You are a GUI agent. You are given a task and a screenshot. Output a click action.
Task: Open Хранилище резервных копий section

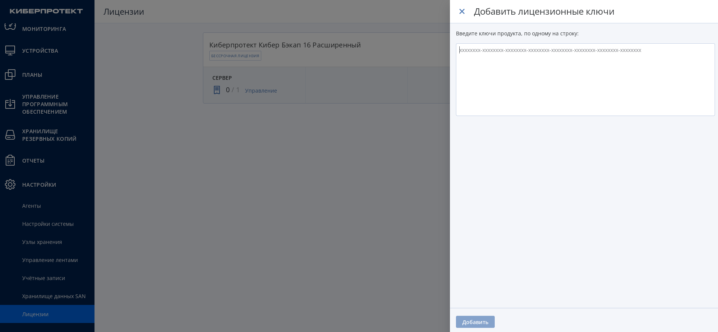point(47,135)
